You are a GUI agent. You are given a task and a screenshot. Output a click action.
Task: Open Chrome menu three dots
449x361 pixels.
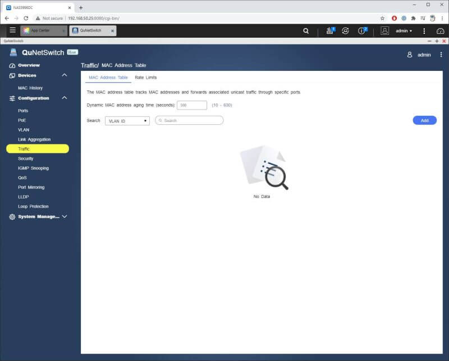442,19
